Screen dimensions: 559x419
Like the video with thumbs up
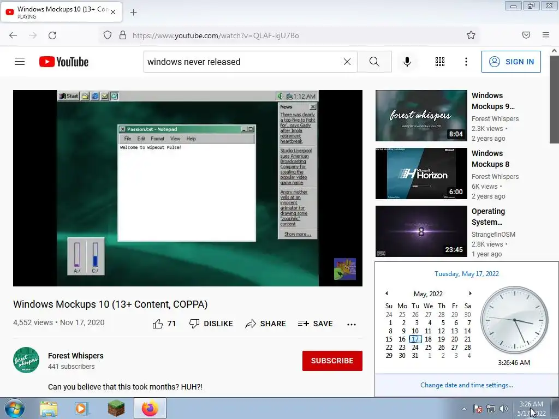164,324
